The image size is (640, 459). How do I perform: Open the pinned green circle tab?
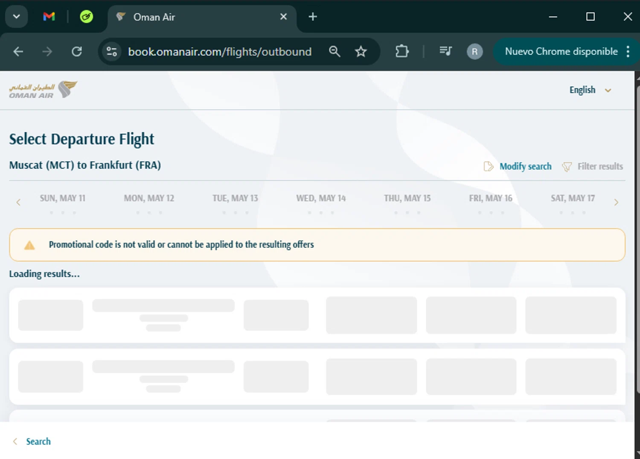click(x=87, y=17)
